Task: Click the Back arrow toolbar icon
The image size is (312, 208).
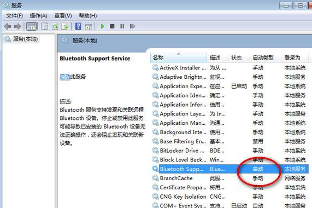Action: click(x=8, y=26)
